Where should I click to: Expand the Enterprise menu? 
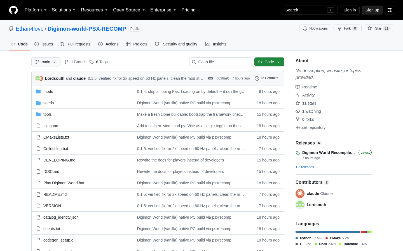163,10
